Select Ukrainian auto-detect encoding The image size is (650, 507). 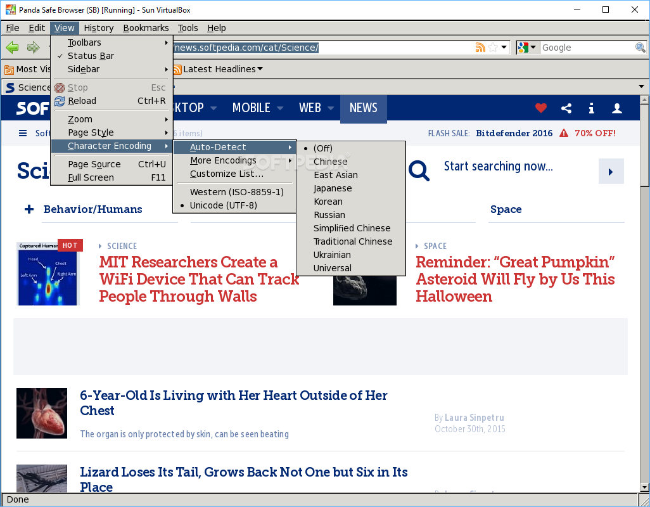[x=351, y=255]
